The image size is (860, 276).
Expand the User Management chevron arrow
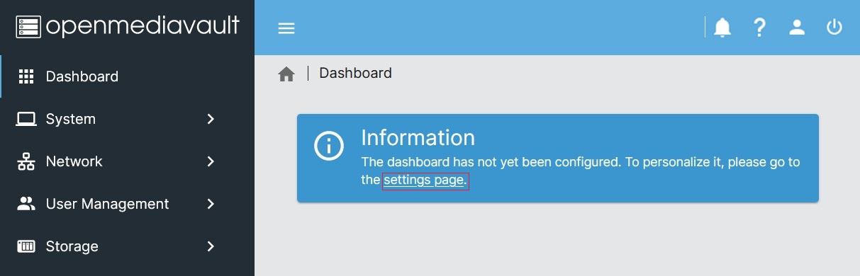tap(211, 204)
